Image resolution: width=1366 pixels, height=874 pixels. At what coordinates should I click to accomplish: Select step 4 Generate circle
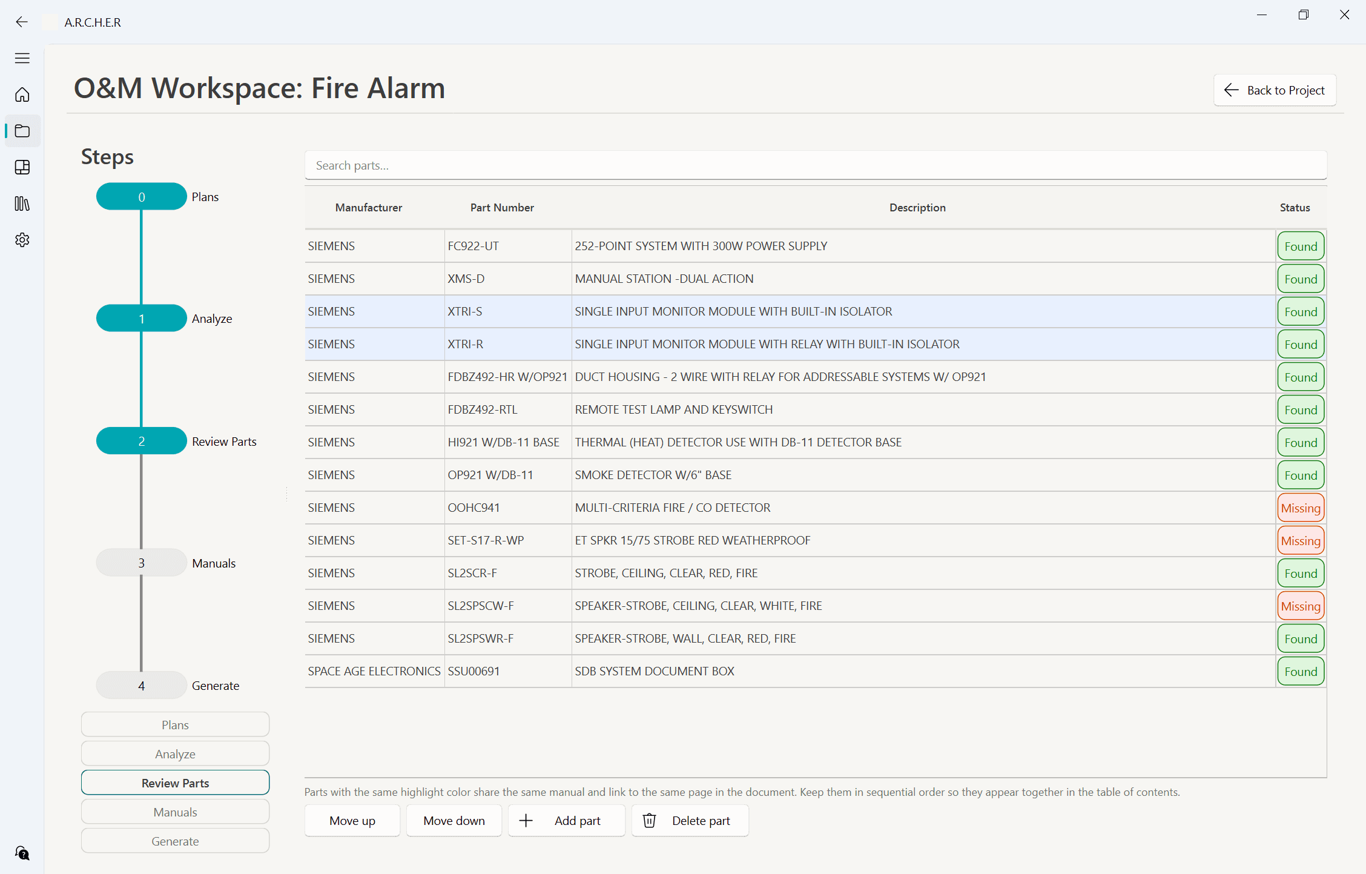141,685
